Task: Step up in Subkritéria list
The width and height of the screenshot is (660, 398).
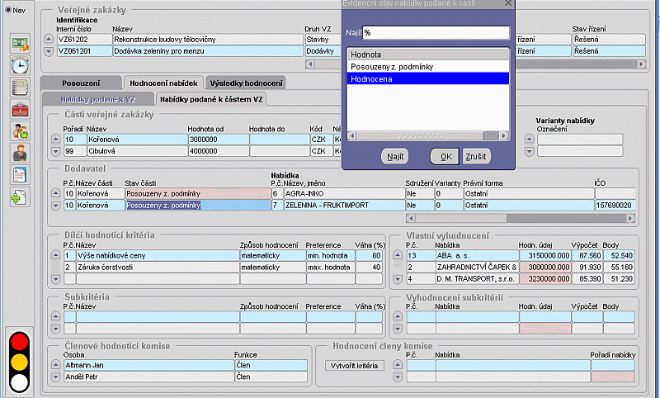Action: (x=55, y=316)
